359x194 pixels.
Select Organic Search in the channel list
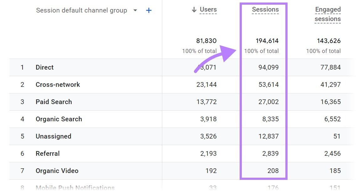coord(59,119)
